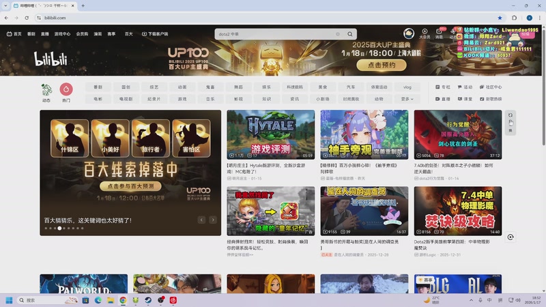Open a new browser tab with plus button
Image resolution: width=546 pixels, height=307 pixels.
click(x=83, y=5)
